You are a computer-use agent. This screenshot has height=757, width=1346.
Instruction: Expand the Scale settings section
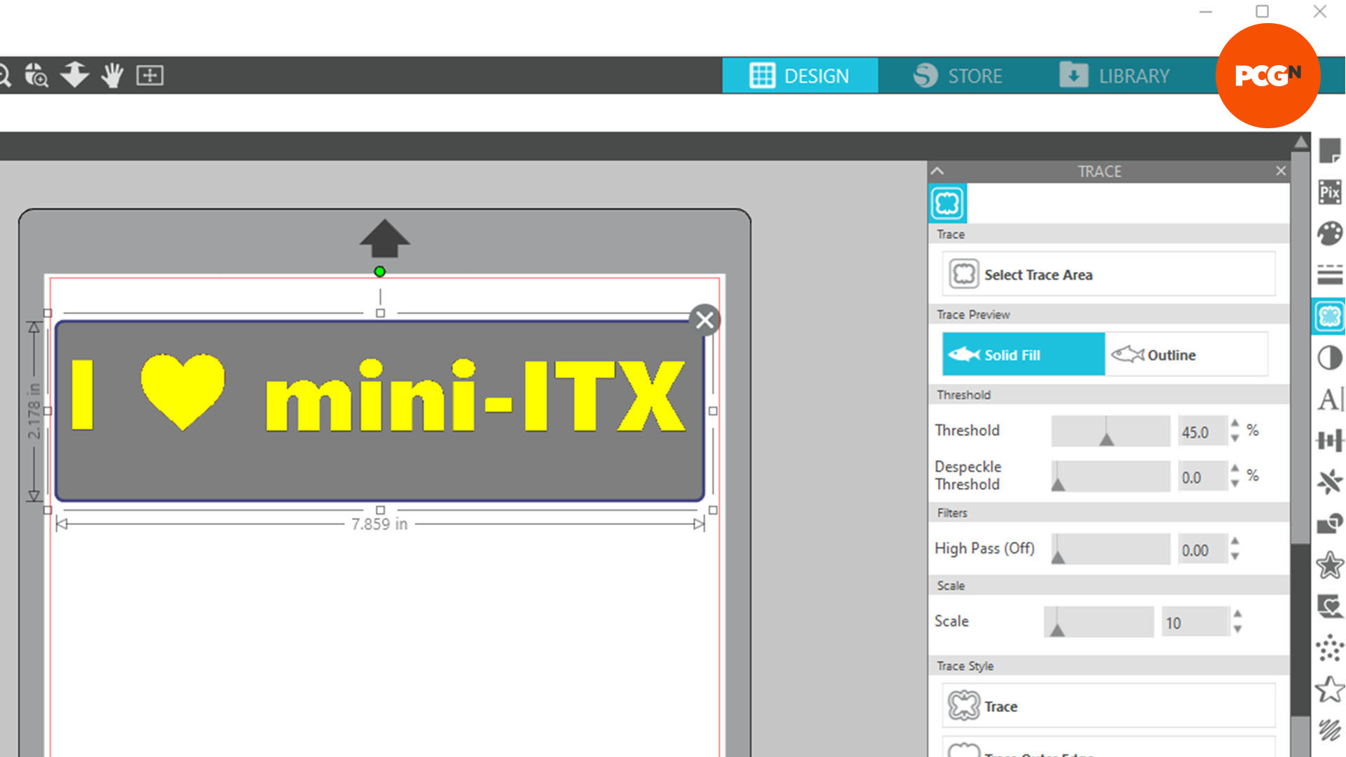tap(951, 584)
